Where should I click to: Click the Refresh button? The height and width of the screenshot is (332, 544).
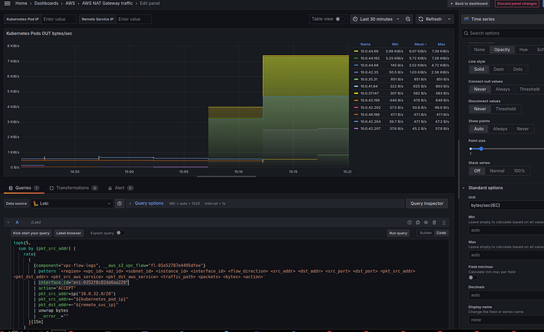(x=430, y=19)
